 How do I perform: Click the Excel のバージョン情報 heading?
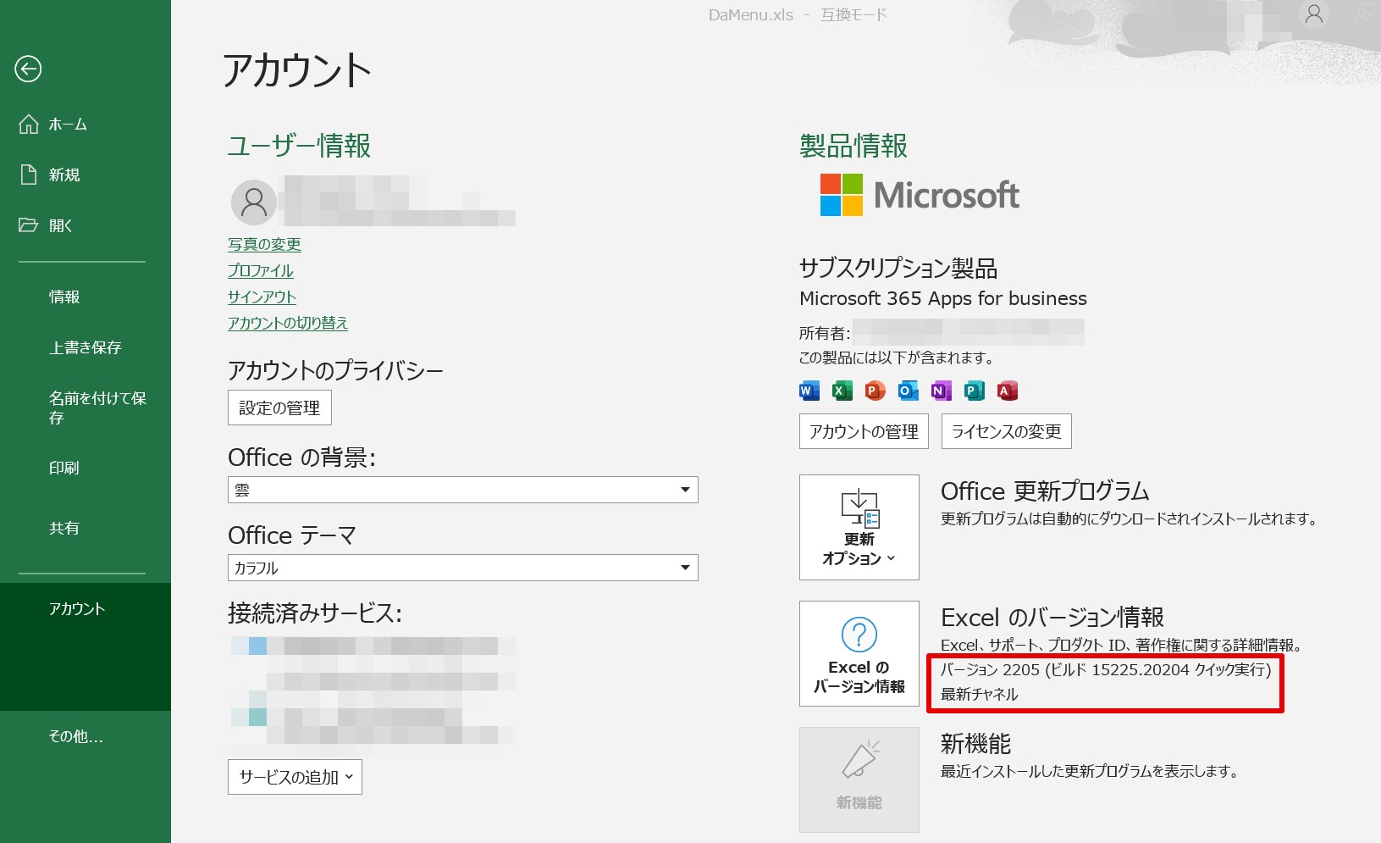(x=1052, y=617)
